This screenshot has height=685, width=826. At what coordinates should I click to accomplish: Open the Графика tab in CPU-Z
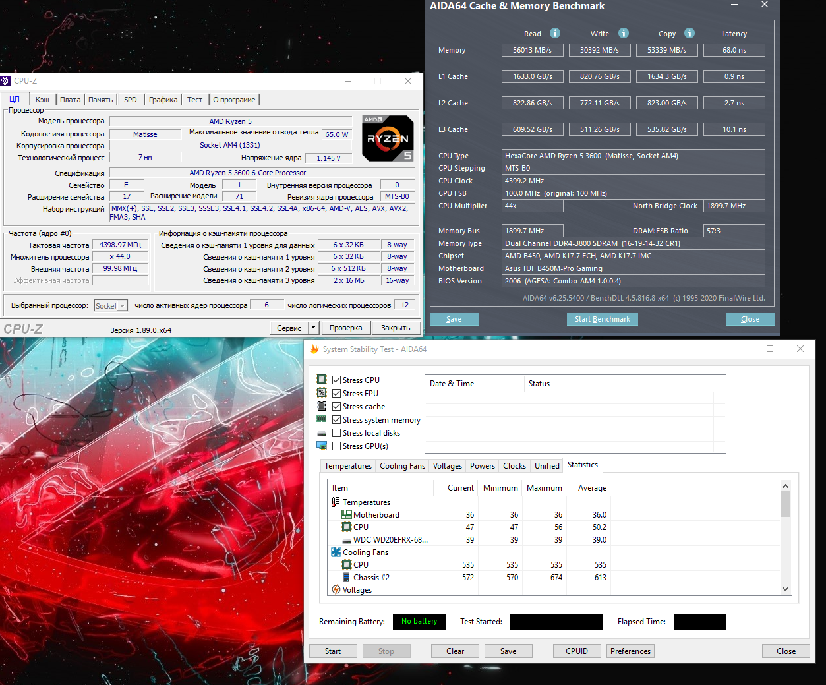coord(163,100)
